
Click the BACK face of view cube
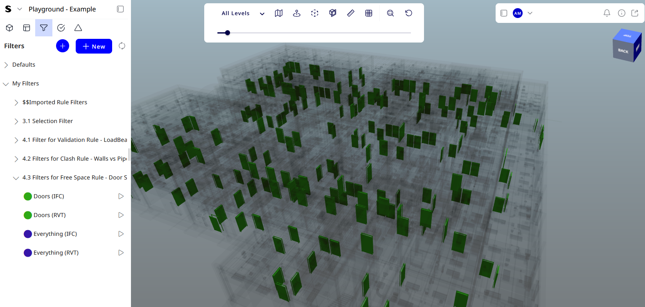click(x=623, y=51)
